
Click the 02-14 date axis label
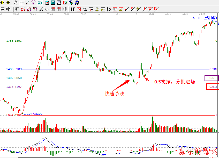pos(151,15)
